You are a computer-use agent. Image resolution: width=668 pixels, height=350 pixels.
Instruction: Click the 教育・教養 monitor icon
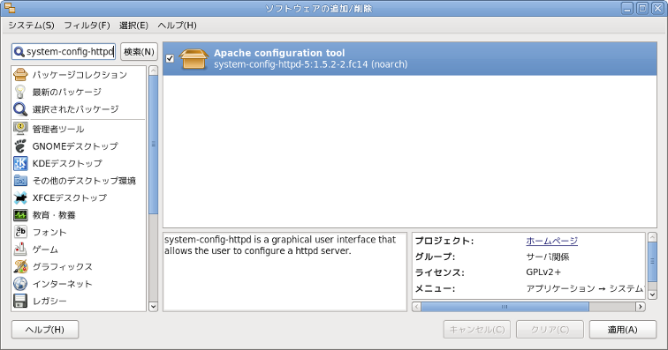pos(20,215)
